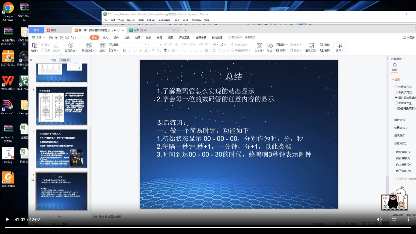Screen dimensions: 416x234
Task: Click the video volume speaker icon
Action: coord(379,219)
